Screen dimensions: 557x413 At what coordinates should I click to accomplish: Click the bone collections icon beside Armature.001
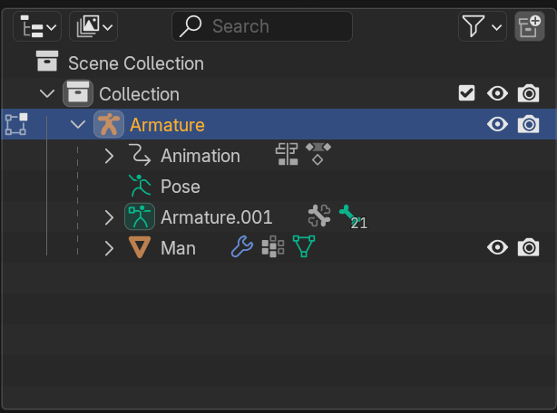319,216
